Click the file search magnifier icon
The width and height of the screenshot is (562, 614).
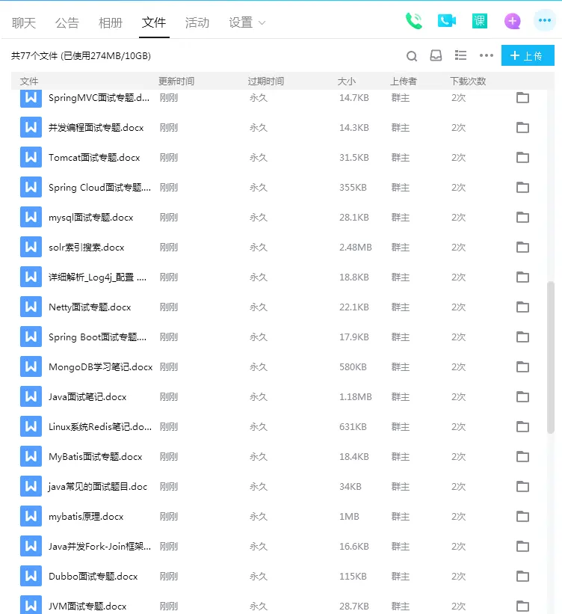click(412, 56)
